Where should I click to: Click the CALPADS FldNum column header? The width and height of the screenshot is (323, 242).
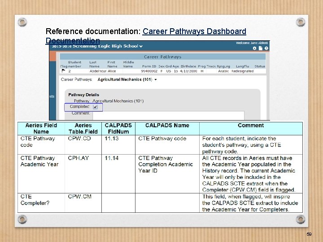118,129
